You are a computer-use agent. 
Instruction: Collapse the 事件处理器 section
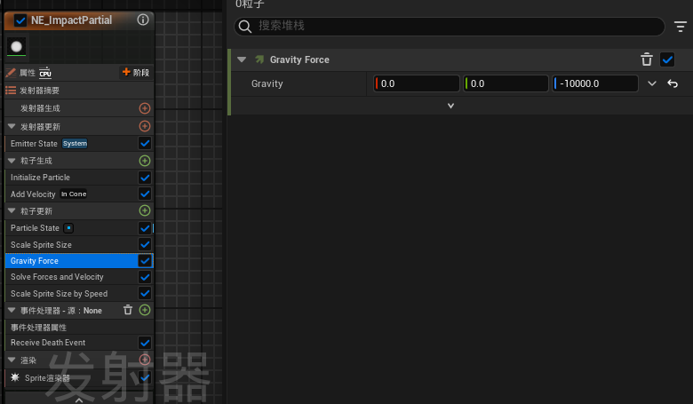click(x=12, y=311)
